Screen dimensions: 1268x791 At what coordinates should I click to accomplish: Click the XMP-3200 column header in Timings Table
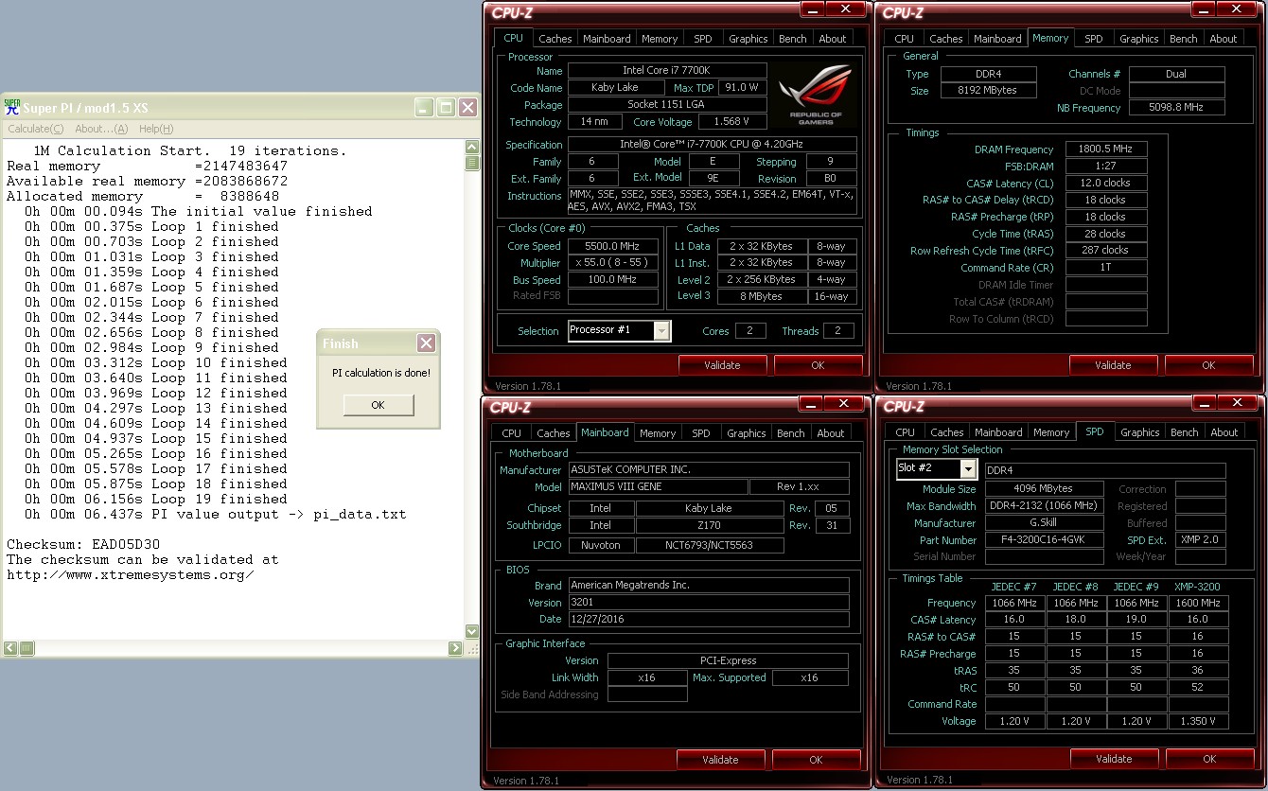point(1197,587)
